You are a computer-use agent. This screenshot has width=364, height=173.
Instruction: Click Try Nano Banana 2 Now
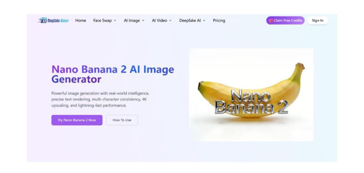tap(77, 120)
